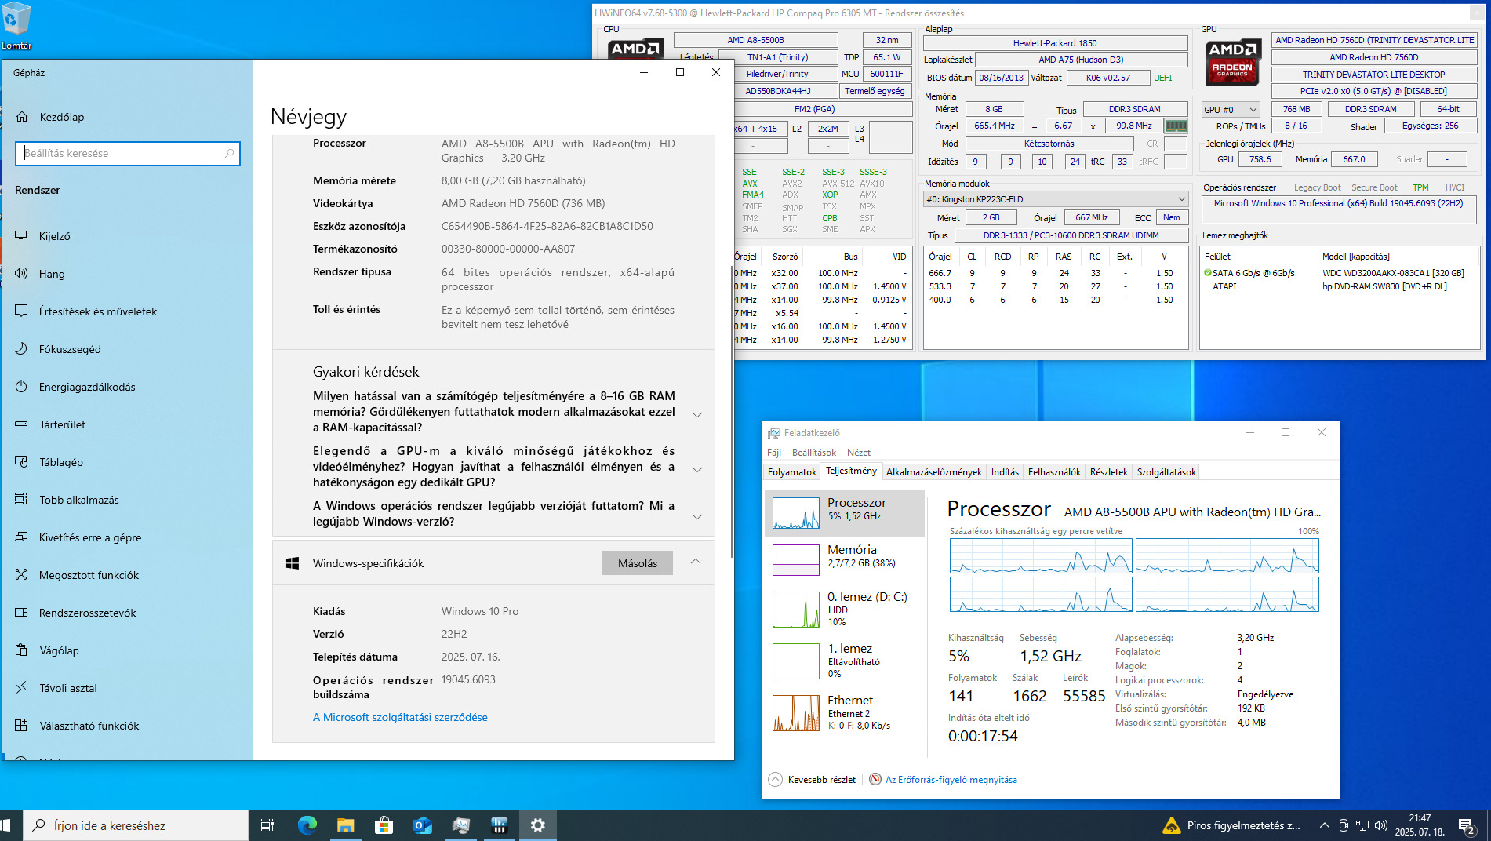Show hidden system tray icons

(1324, 825)
